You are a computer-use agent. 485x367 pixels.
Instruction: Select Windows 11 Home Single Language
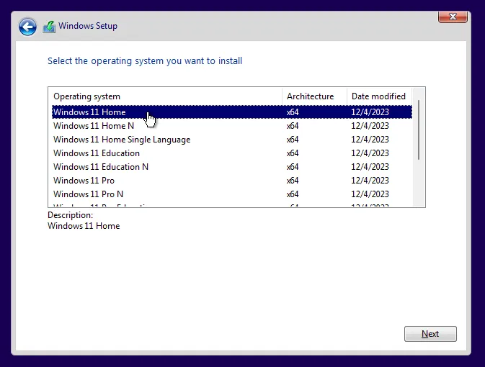click(x=122, y=140)
